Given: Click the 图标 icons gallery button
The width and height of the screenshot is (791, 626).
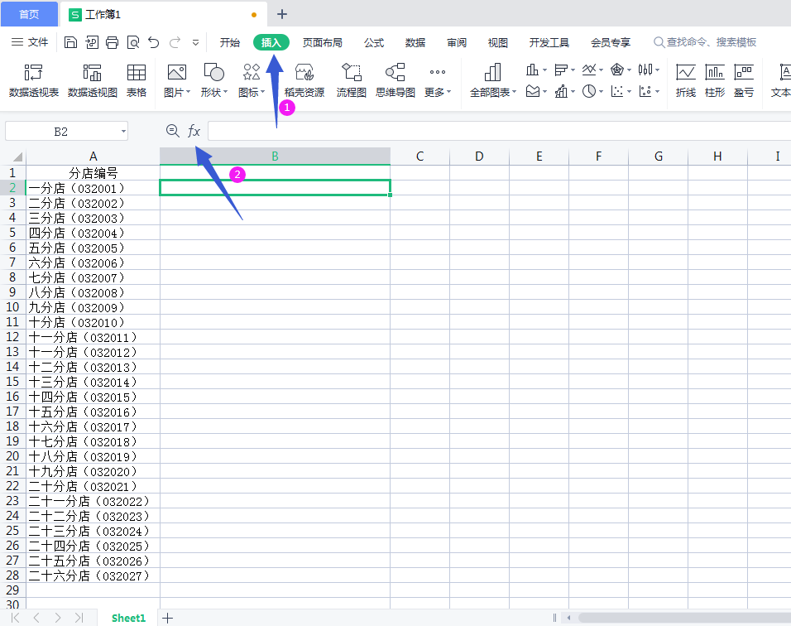Looking at the screenshot, I should (252, 73).
